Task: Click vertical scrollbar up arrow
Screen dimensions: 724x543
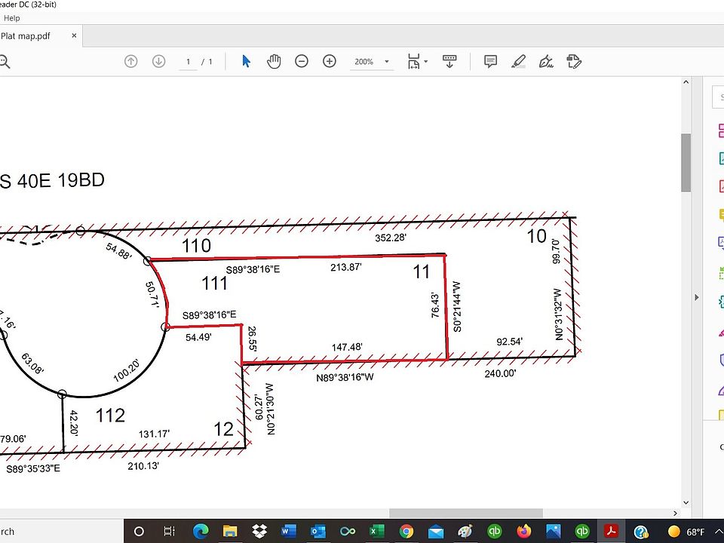Action: pos(686,81)
